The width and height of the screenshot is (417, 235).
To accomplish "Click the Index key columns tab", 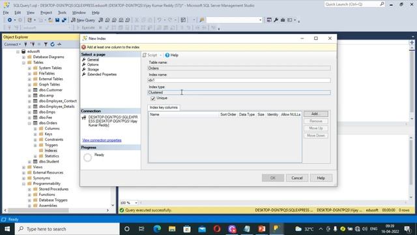I will pos(164,107).
